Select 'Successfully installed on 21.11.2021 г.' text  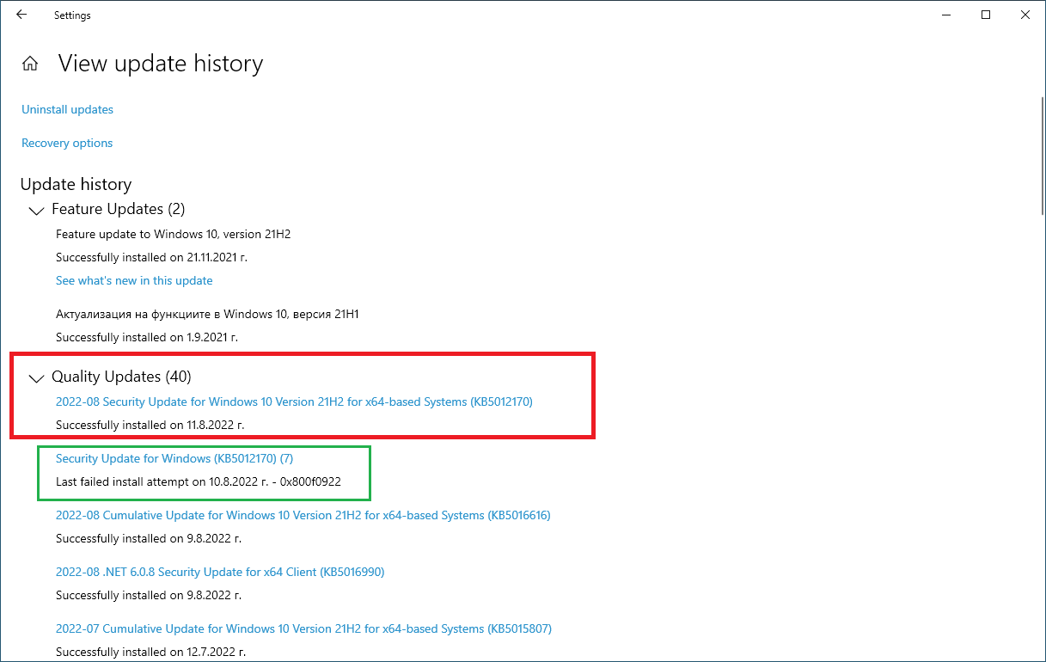(152, 257)
